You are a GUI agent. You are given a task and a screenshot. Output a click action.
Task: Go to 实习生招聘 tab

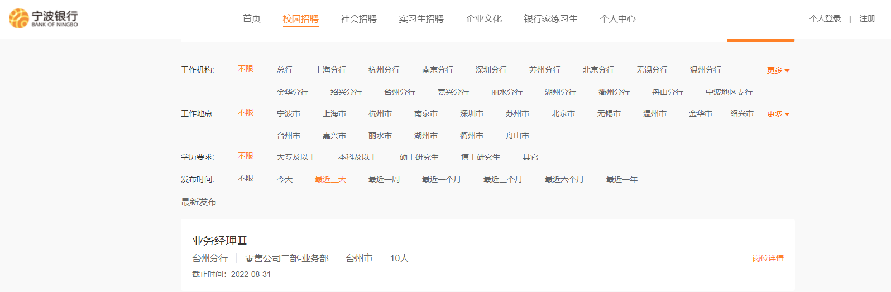(x=421, y=18)
